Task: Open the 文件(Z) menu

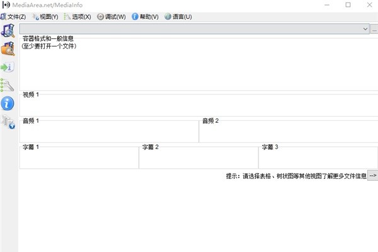Action: (x=14, y=16)
